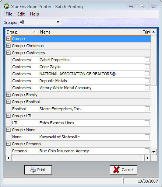This screenshot has height=187, width=162.
Task: Tick the checkbox for Estes Express Lines
Action: tap(147, 123)
